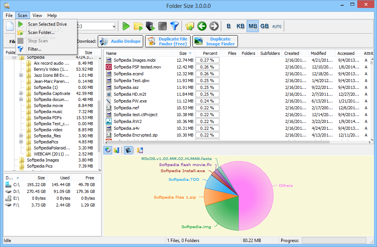The width and height of the screenshot is (377, 247).
Task: Click the Audio Dedupe button
Action: pyautogui.click(x=120, y=41)
